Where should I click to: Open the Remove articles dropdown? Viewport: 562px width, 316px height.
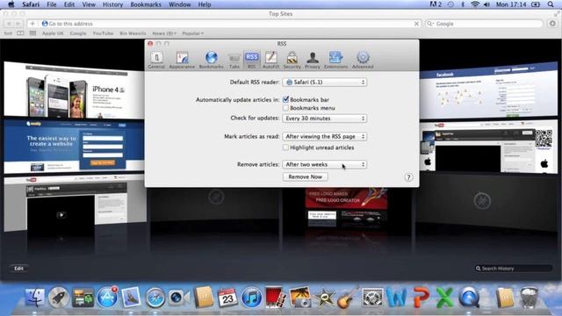pos(325,164)
